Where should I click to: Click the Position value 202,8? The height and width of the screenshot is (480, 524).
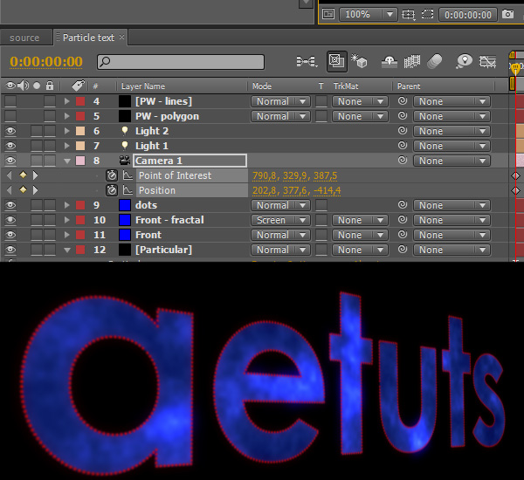[264, 190]
